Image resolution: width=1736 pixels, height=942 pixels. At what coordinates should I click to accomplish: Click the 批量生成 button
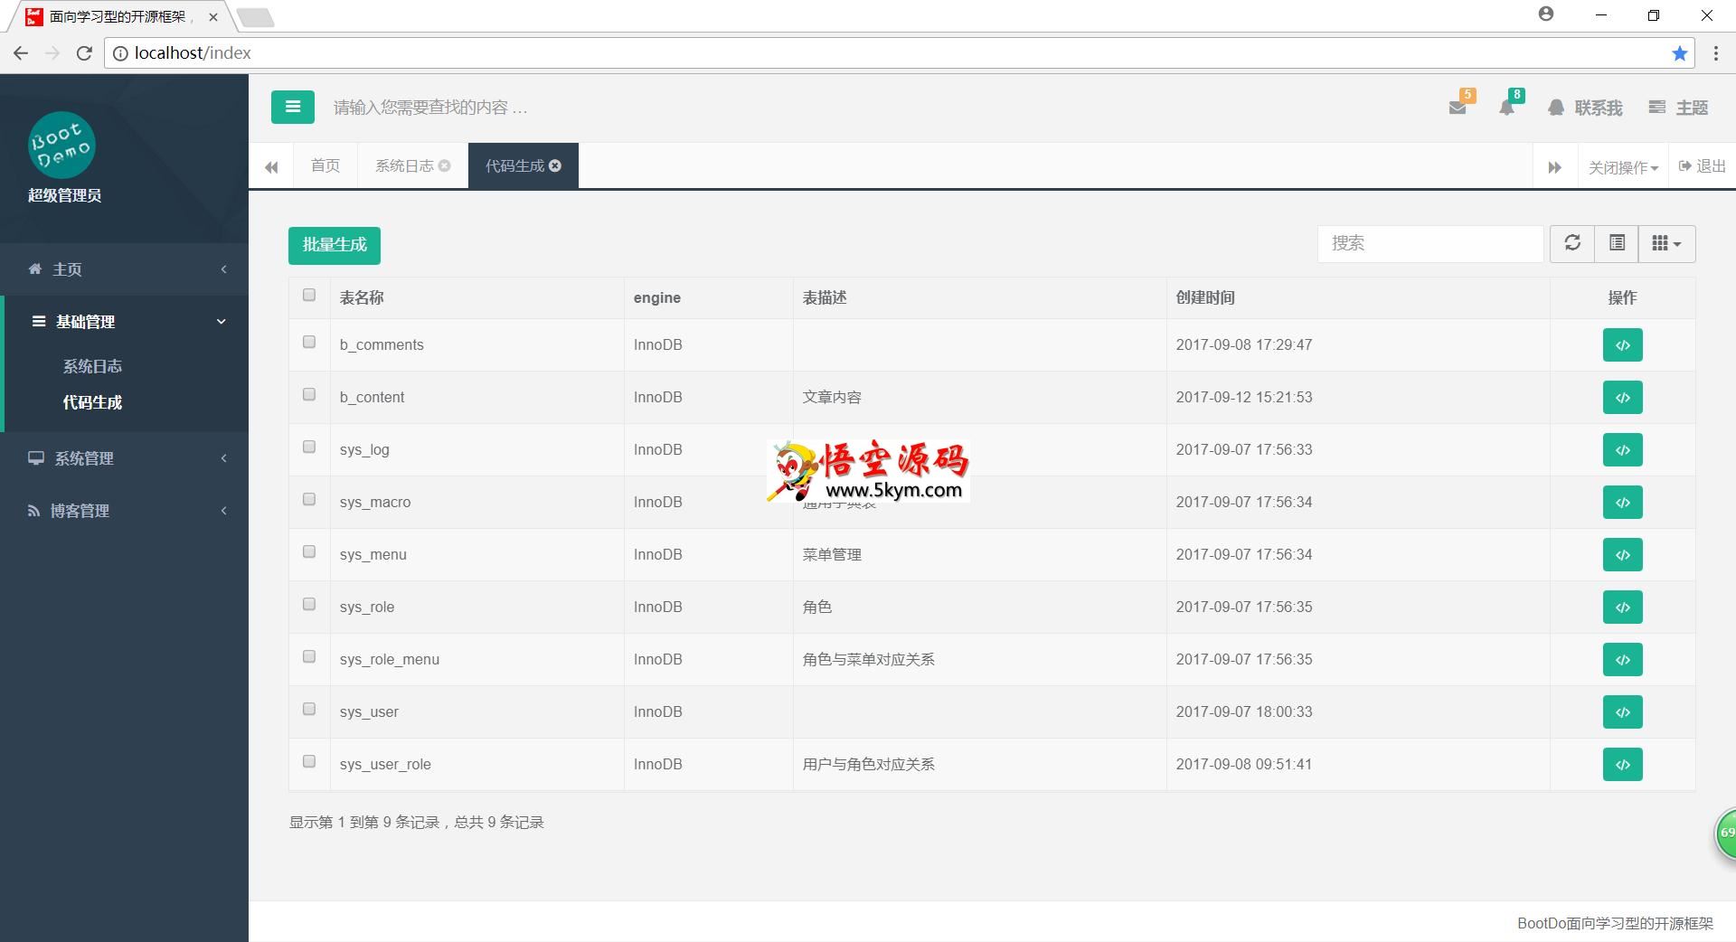(x=335, y=245)
